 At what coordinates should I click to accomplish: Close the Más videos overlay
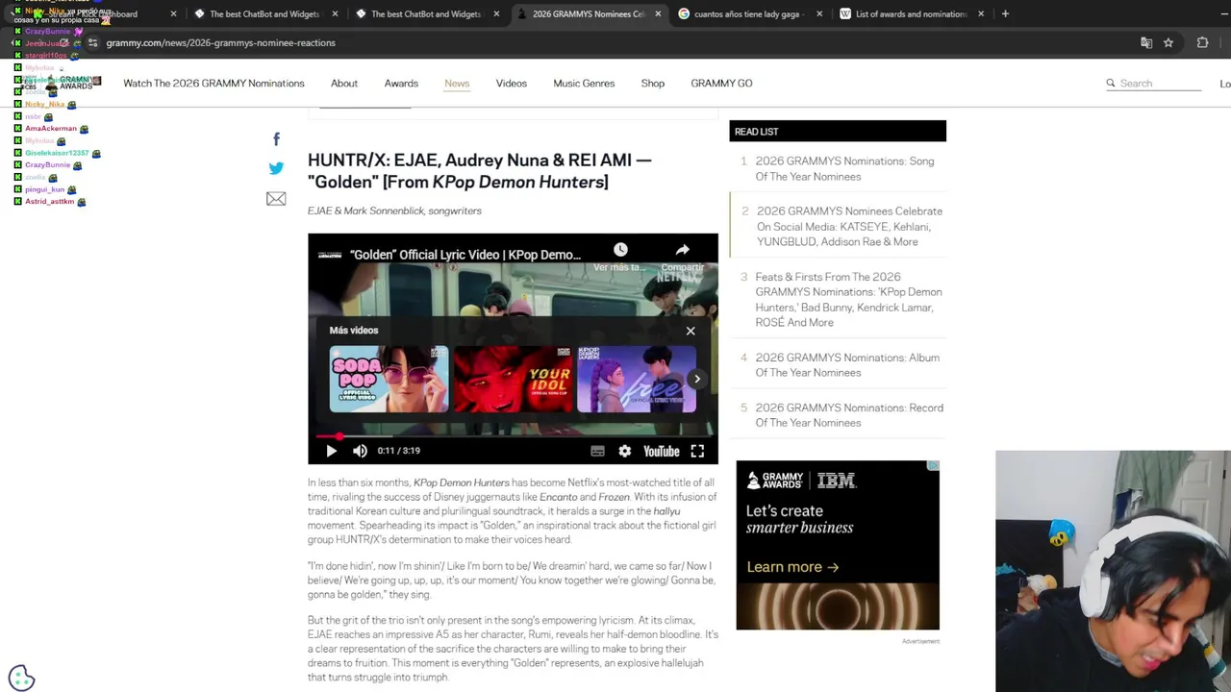coord(691,331)
